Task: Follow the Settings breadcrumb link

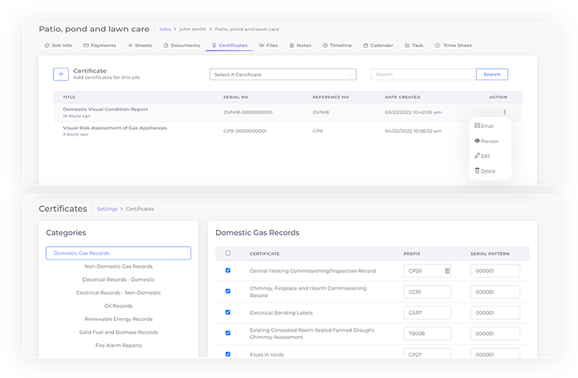Action: (107, 209)
